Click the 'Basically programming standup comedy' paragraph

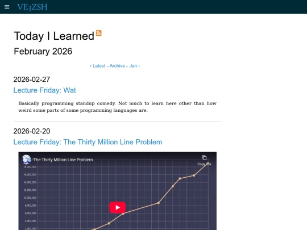(x=117, y=107)
